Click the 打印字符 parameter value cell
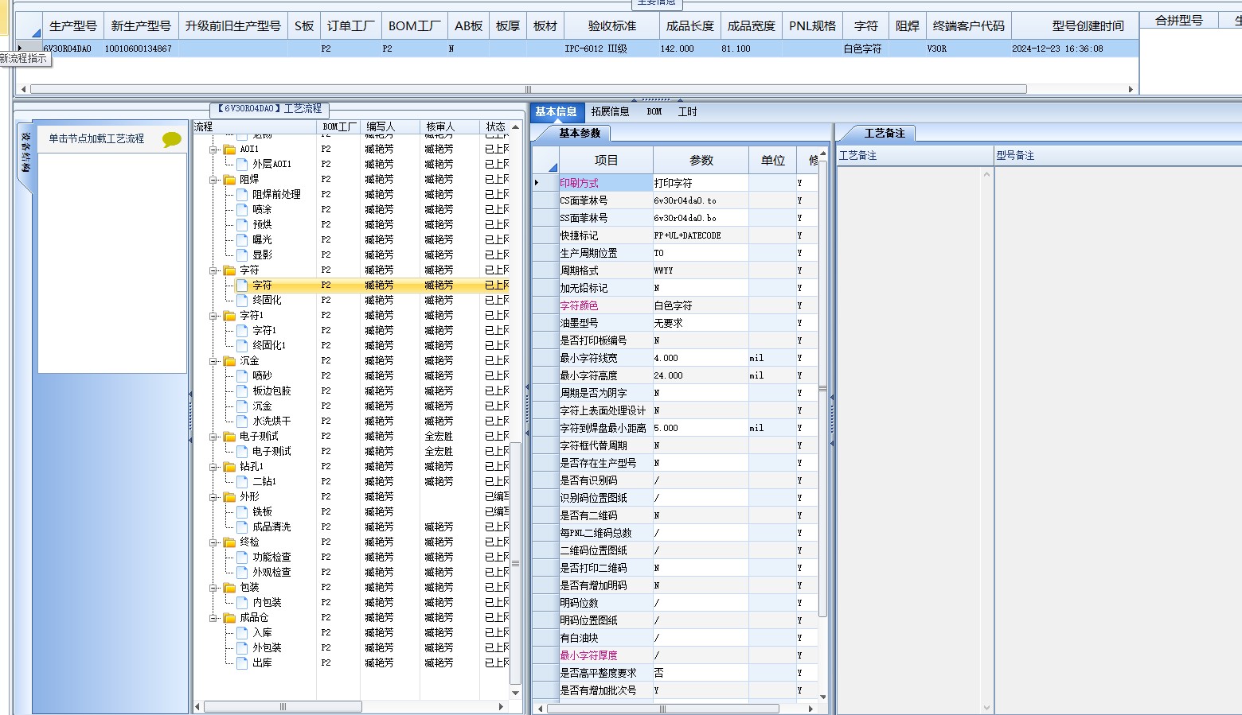This screenshot has width=1242, height=715. 701,184
